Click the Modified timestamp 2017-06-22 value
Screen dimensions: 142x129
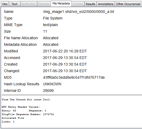(x=65, y=51)
